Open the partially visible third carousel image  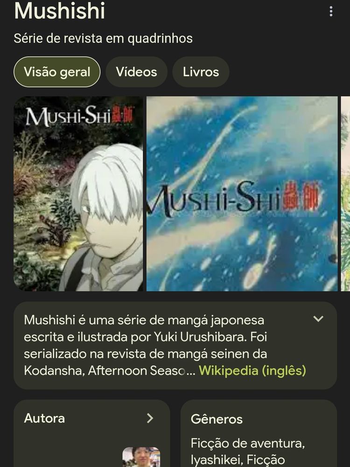(345, 194)
